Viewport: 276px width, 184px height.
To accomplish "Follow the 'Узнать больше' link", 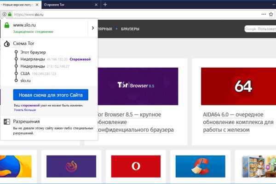I will [x=24, y=110].
